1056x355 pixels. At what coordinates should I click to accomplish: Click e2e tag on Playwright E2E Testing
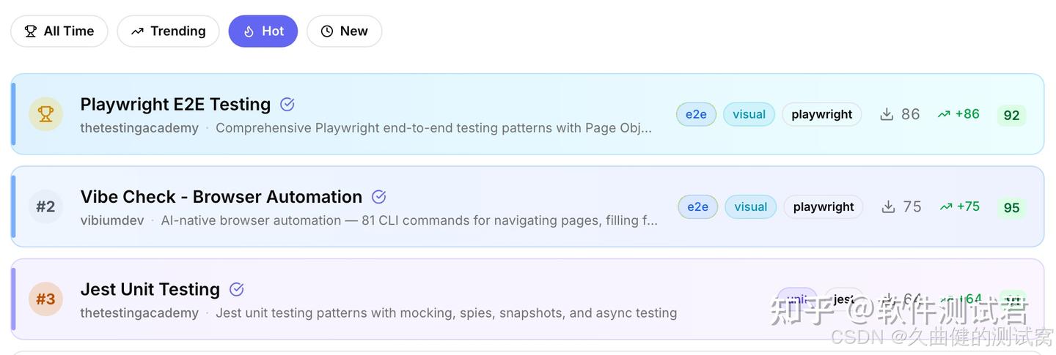696,114
